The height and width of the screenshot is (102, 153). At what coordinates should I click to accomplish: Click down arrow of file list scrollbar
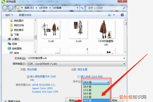click(x=125, y=52)
